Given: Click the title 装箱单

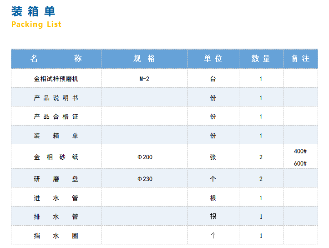Looking at the screenshot, I should coord(33,11).
